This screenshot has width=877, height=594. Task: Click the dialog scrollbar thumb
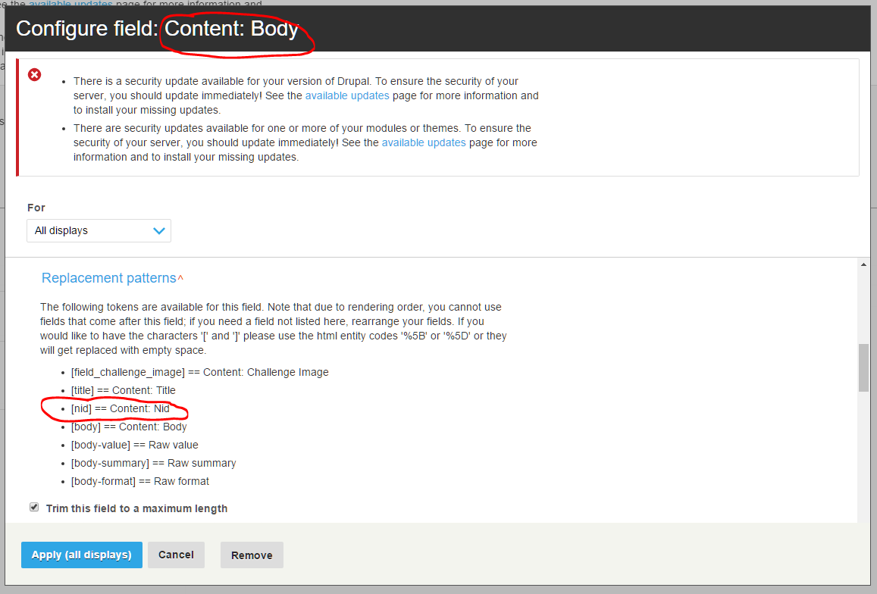click(863, 367)
